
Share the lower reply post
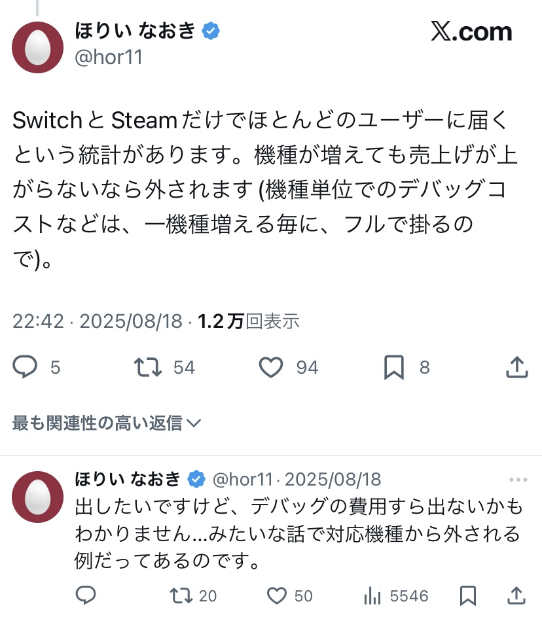tap(517, 596)
